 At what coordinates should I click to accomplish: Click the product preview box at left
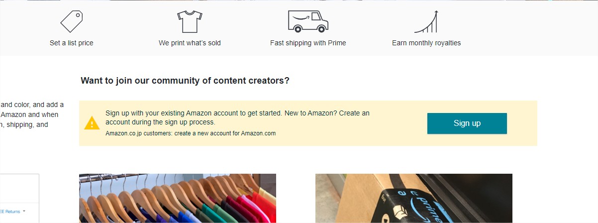[x=19, y=198]
